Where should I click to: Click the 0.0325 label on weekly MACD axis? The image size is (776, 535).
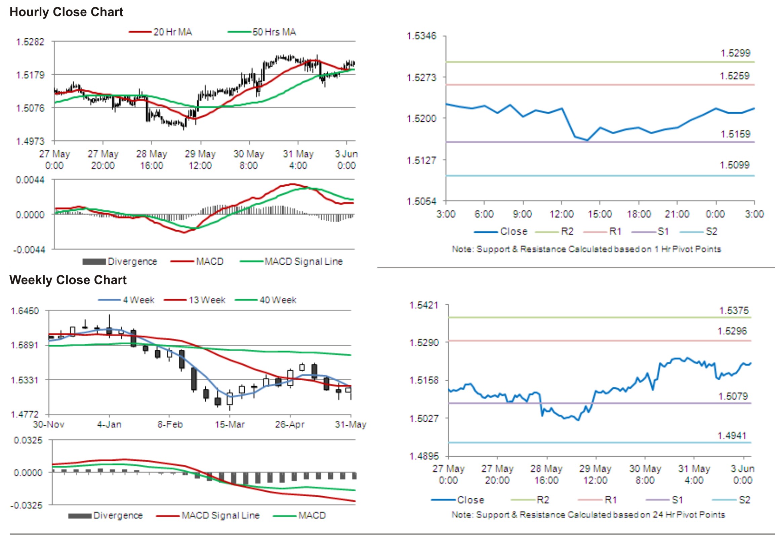(x=28, y=440)
